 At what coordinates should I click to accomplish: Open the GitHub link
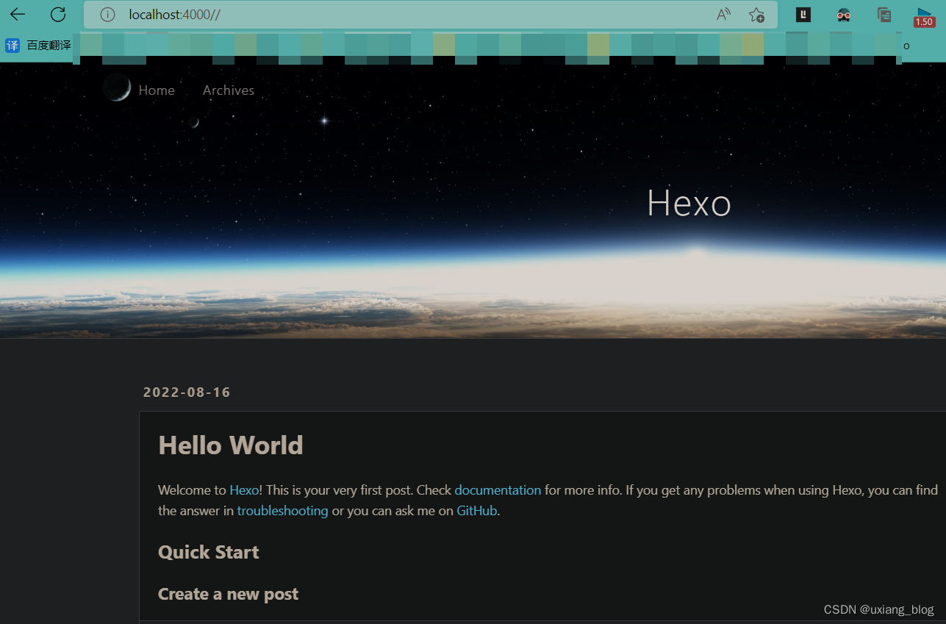(x=476, y=510)
